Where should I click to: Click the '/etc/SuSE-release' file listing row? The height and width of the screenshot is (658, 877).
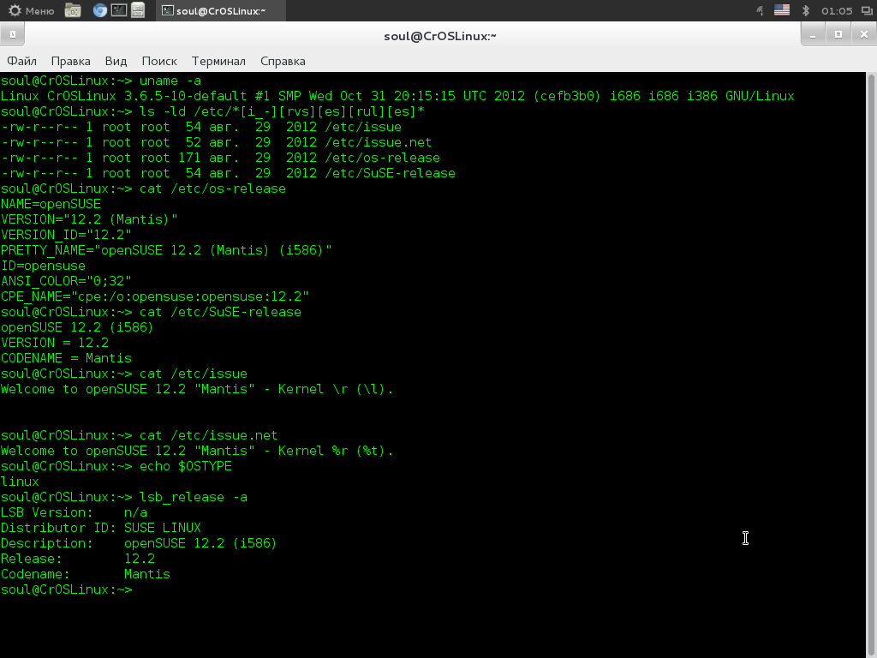pyautogui.click(x=228, y=173)
